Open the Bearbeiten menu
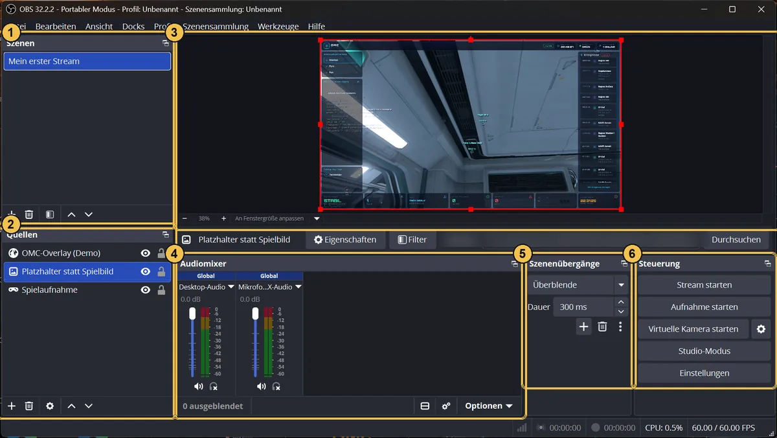777x438 pixels. pyautogui.click(x=56, y=27)
